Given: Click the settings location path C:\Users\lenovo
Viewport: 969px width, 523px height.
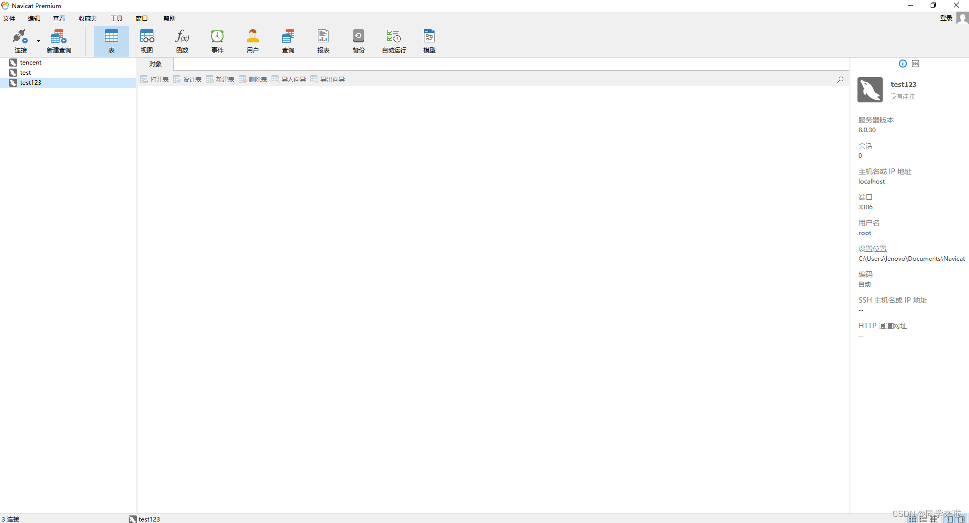Looking at the screenshot, I should click(x=911, y=259).
